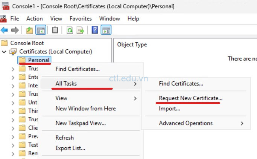This screenshot has height=159, width=257.
Task: Open the Advanced Operations submenu
Action: tap(196, 123)
